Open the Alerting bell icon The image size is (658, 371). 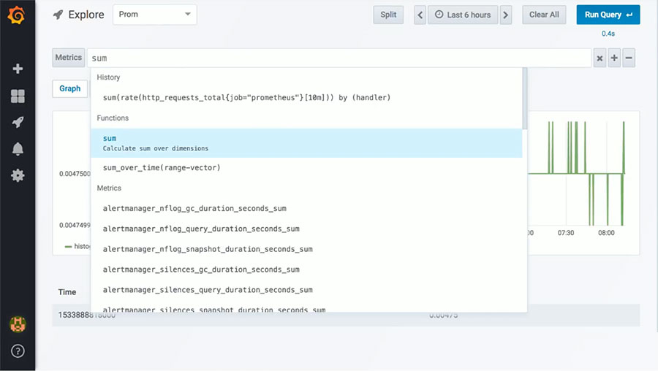pos(18,149)
